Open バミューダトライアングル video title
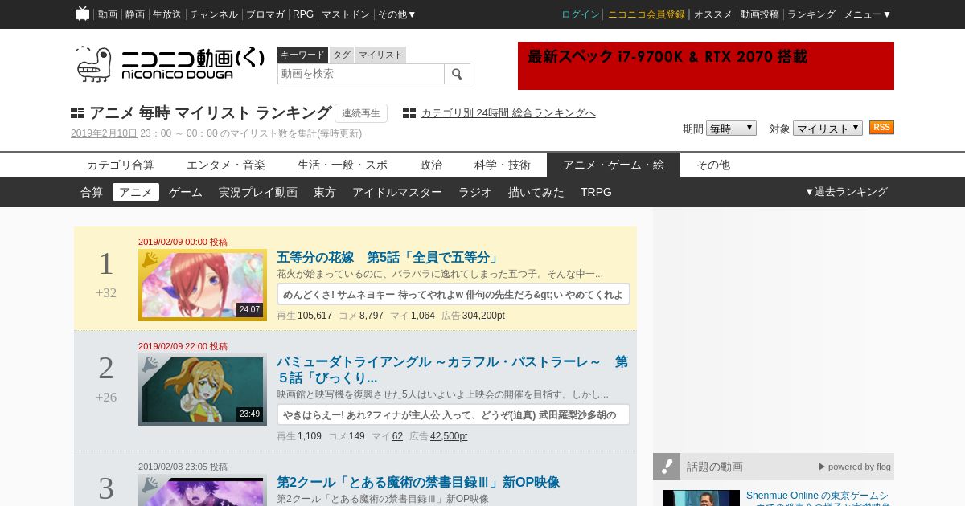 click(453, 370)
